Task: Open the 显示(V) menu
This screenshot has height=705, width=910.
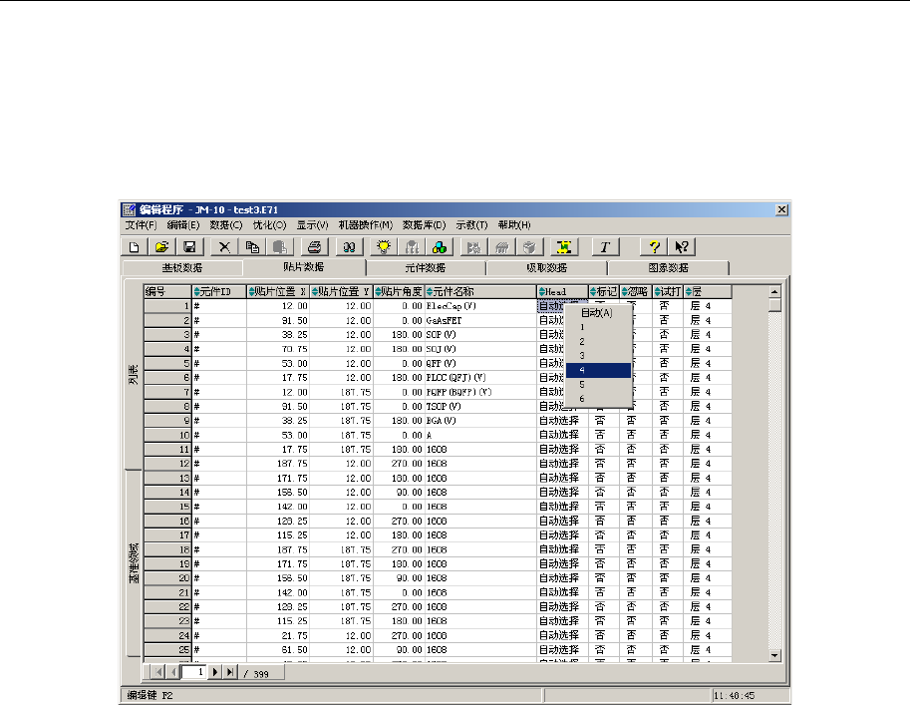Action: tap(312, 224)
